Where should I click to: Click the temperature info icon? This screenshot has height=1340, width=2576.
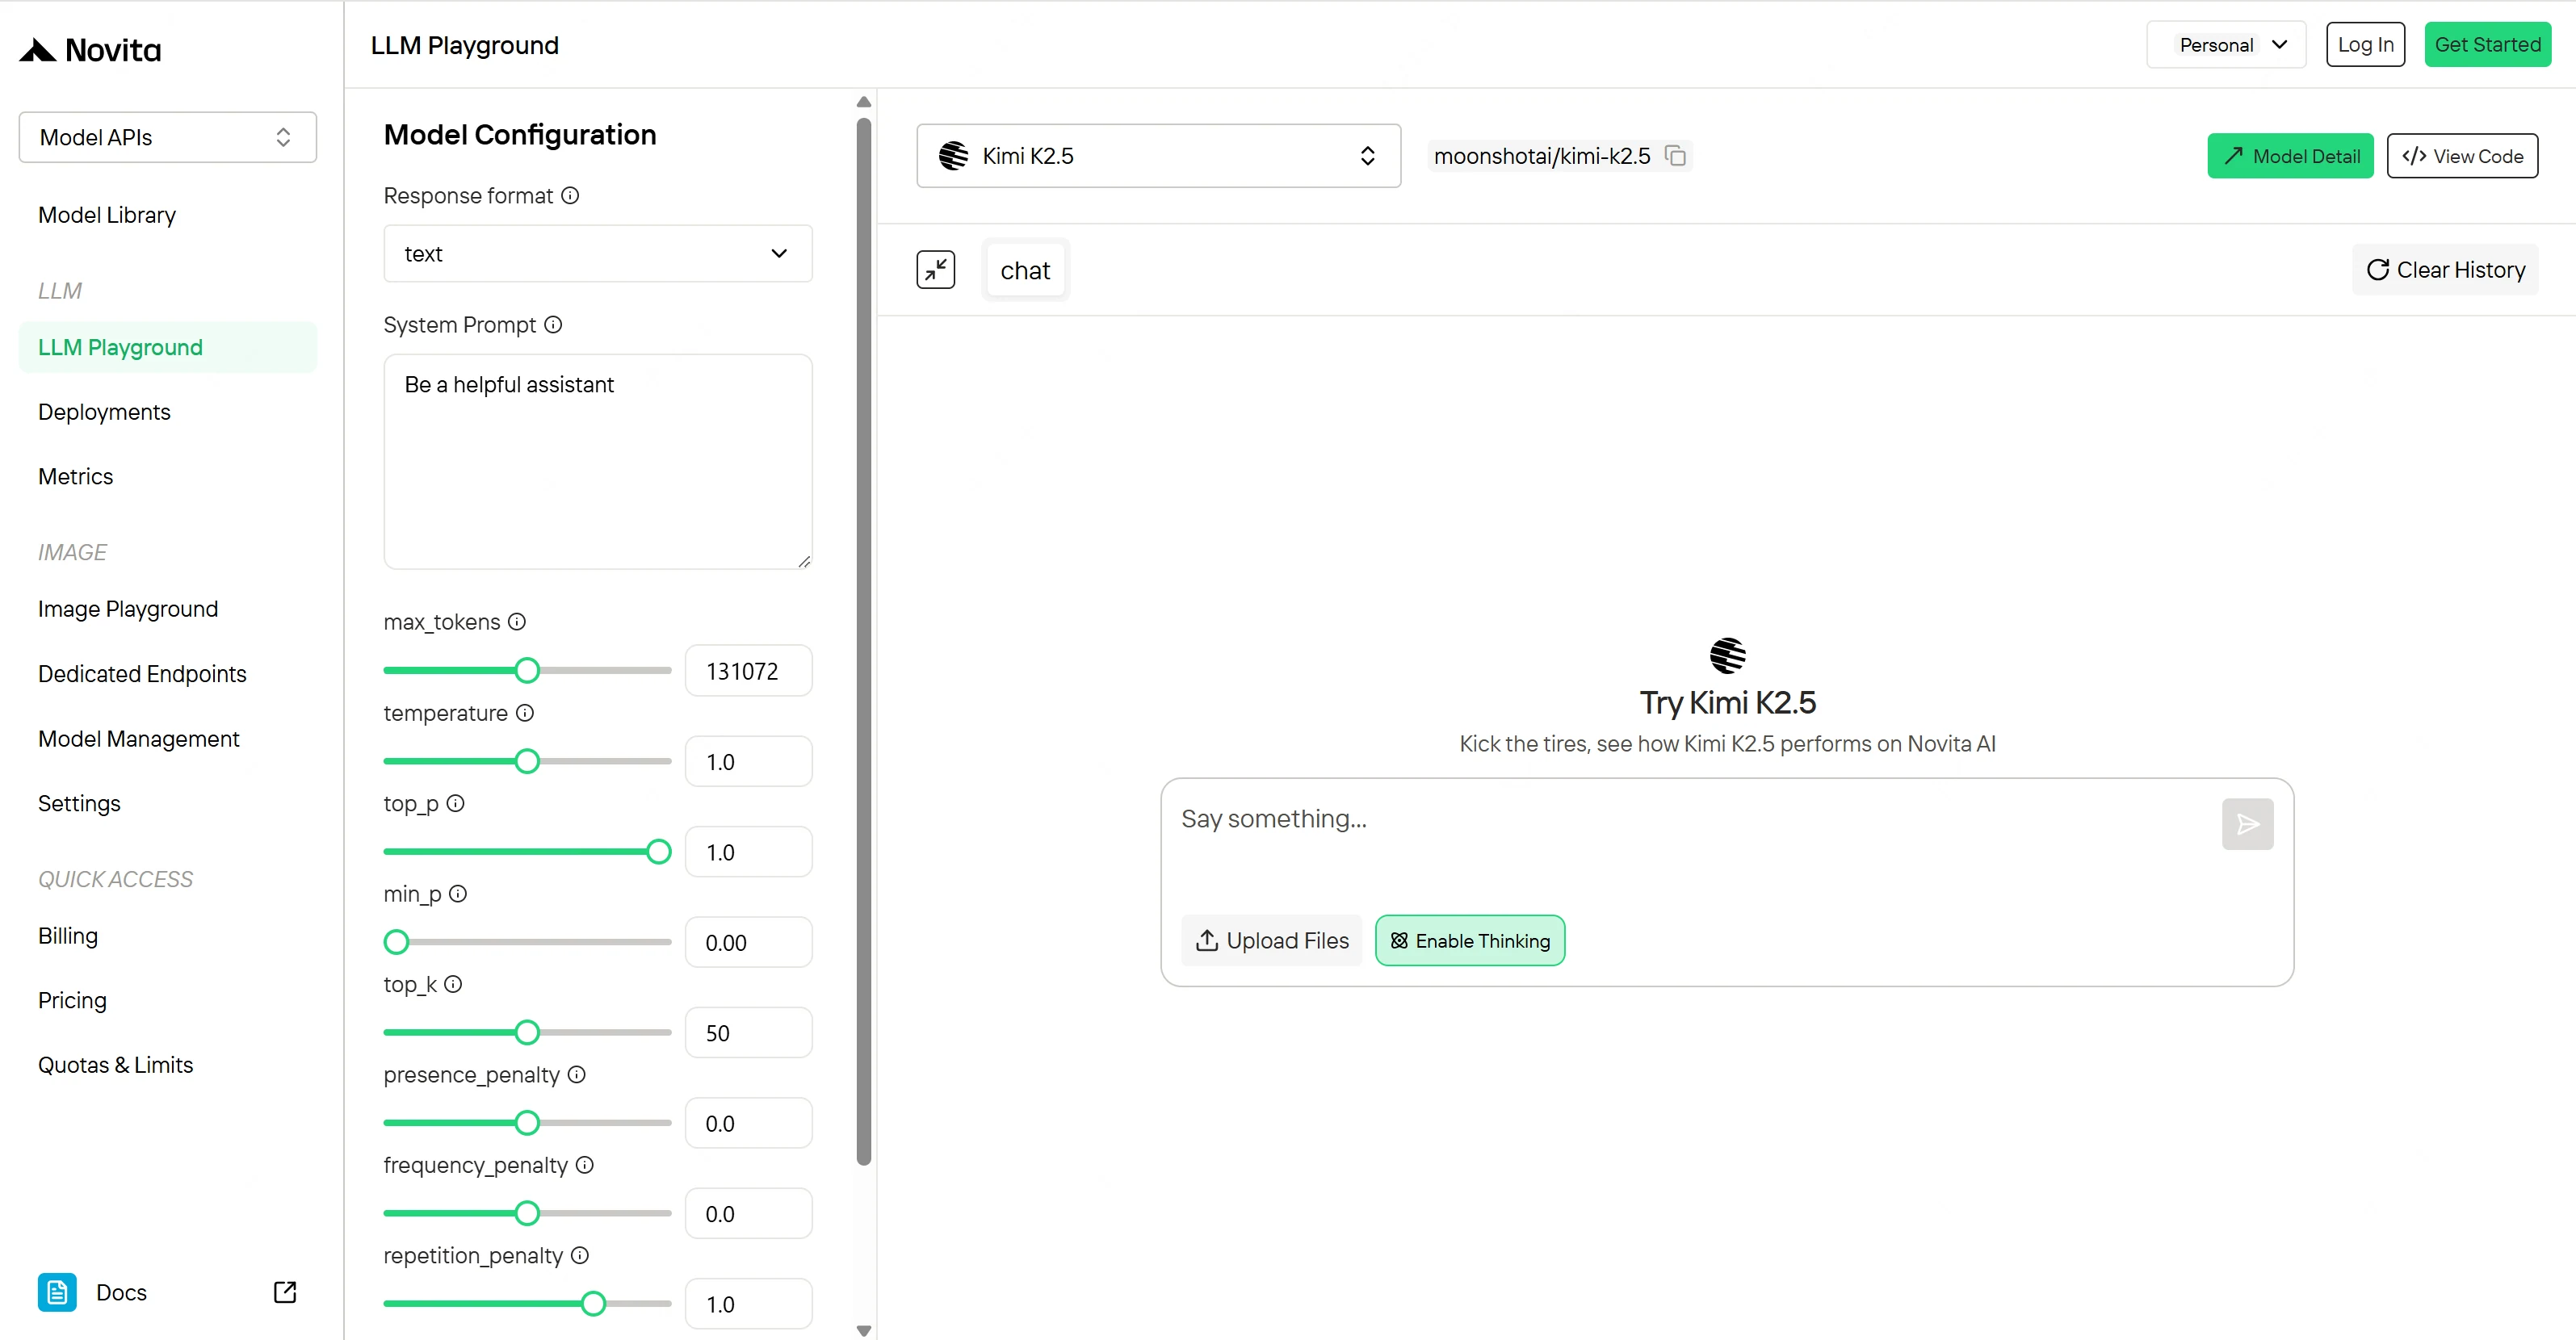click(525, 713)
